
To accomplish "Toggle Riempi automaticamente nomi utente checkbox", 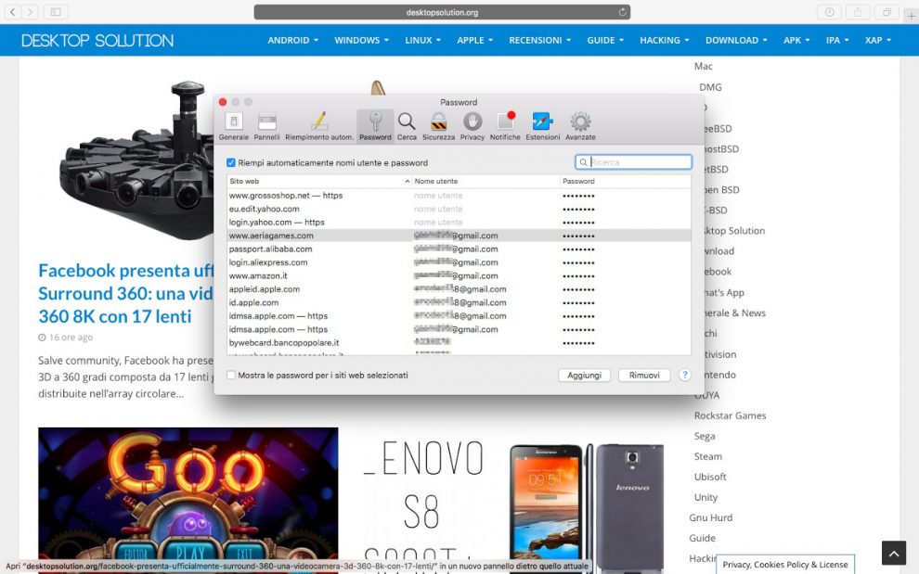I will (231, 162).
